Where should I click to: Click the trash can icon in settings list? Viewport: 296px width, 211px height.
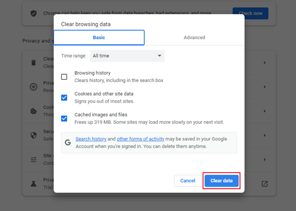click(x=34, y=63)
